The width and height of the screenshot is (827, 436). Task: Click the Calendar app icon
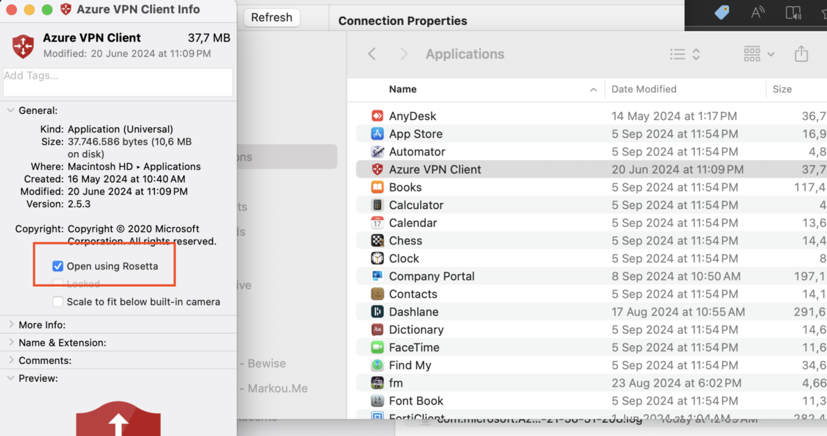click(377, 223)
